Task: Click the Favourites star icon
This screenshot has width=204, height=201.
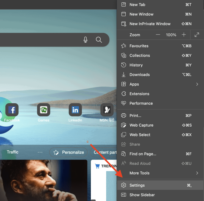Action: (x=124, y=46)
